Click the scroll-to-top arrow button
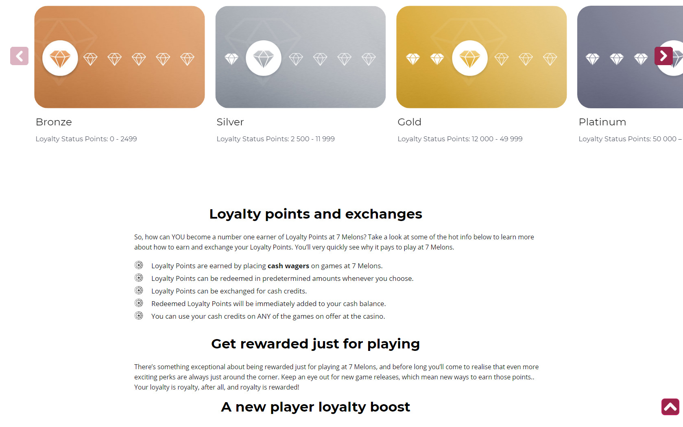 point(670,407)
